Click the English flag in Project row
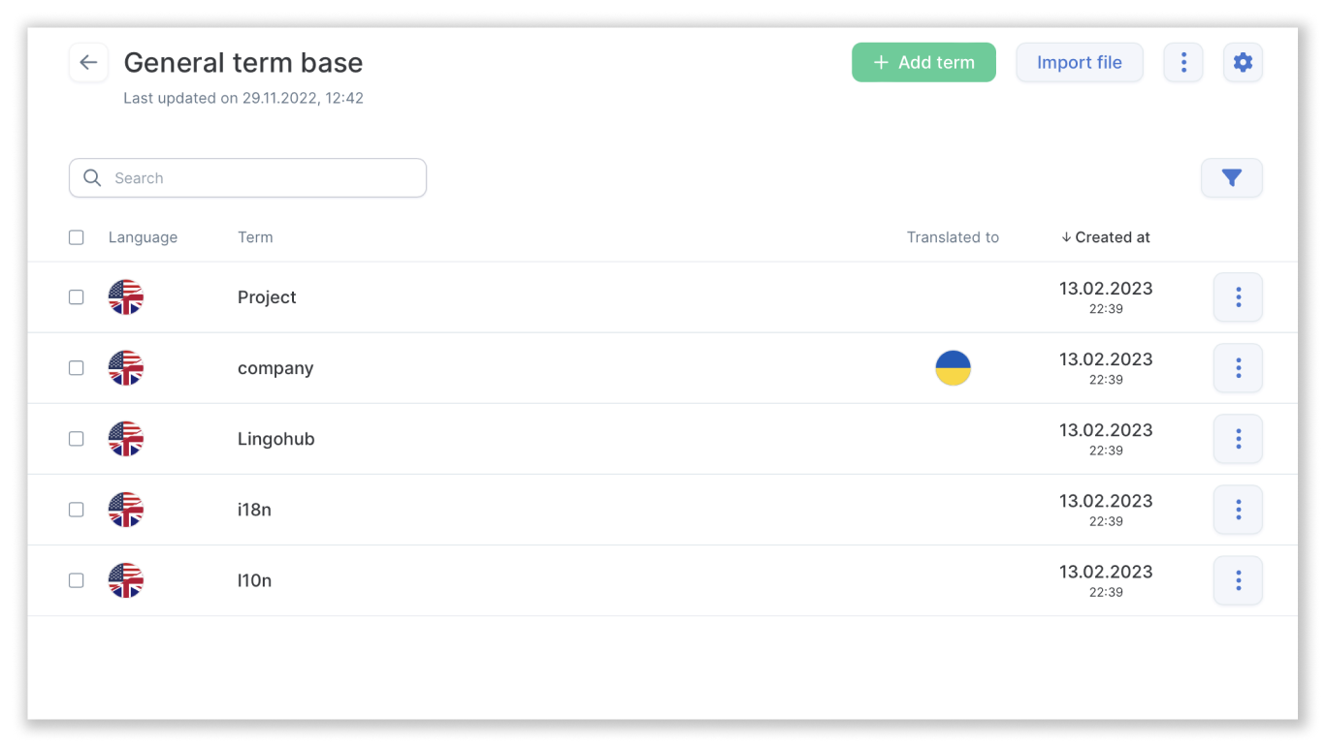Viewport: 1326px width, 747px height. [126, 297]
